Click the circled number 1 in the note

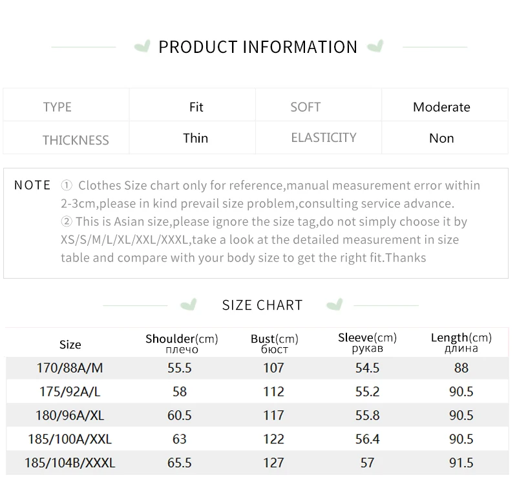67,186
